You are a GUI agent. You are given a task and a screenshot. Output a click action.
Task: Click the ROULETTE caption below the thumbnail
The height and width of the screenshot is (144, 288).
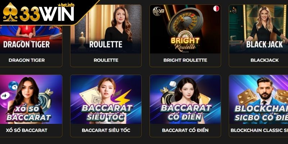click(106, 60)
